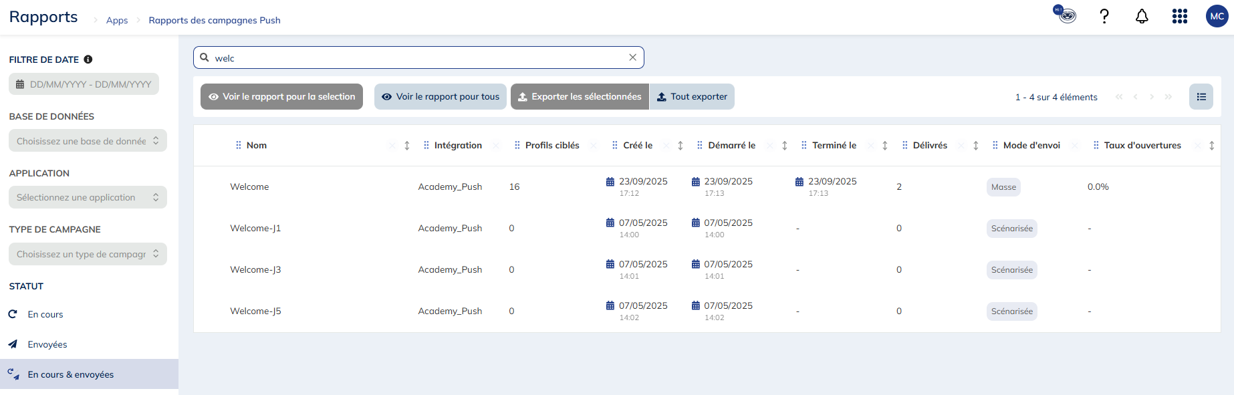Filter status by Envoyées

click(x=47, y=345)
